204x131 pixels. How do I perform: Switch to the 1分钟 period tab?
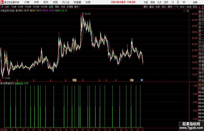[x=13, y=7]
